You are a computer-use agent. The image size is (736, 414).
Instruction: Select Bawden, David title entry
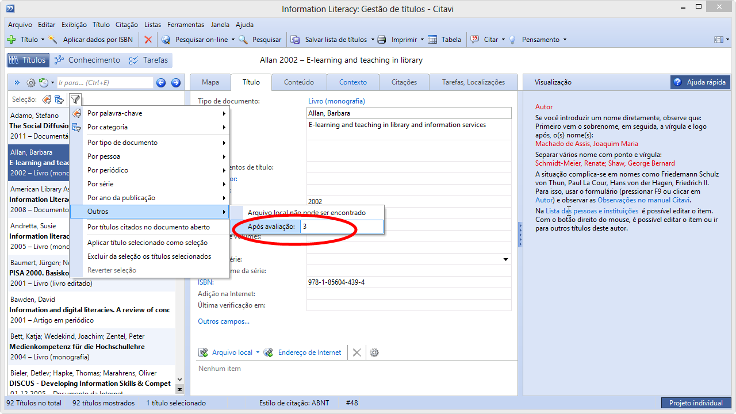(x=91, y=309)
